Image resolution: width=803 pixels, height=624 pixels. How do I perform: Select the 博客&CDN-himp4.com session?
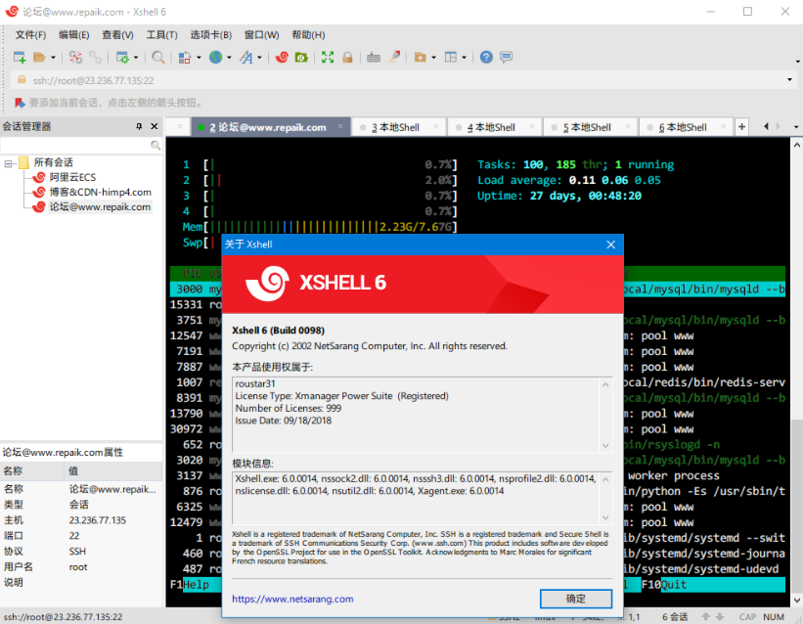click(x=101, y=192)
